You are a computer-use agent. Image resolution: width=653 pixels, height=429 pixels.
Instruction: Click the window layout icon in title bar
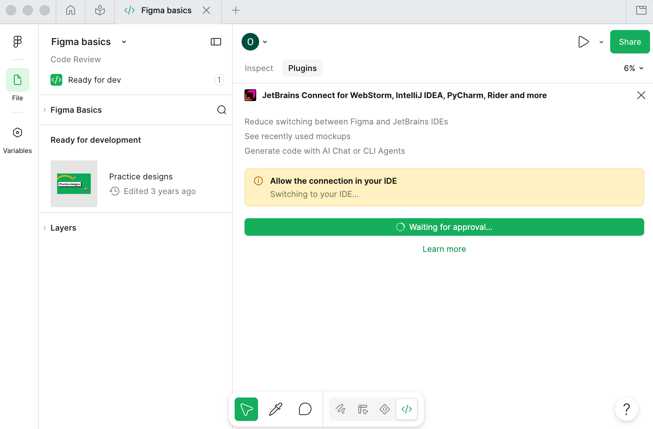(x=641, y=10)
